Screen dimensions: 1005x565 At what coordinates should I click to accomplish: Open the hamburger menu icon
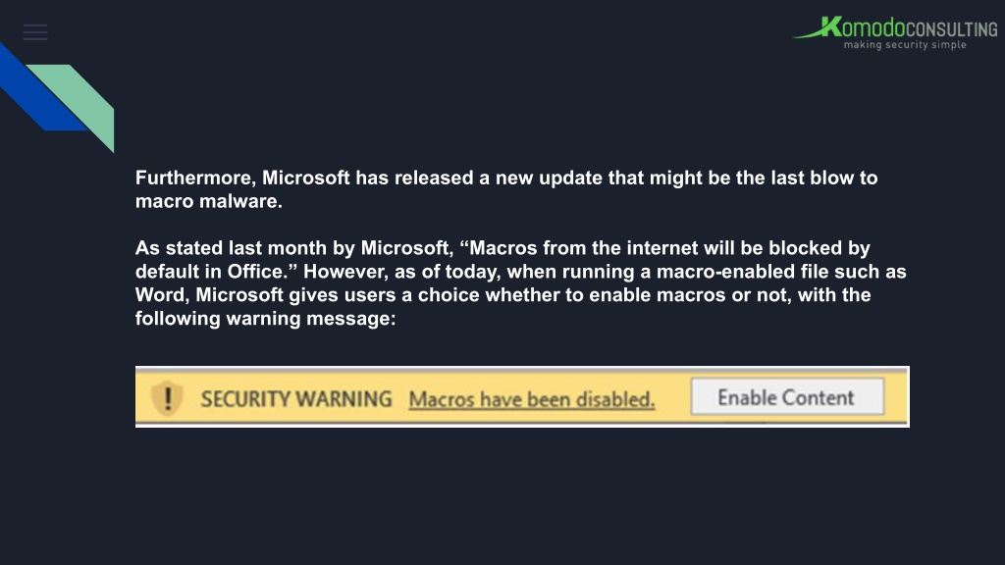[x=35, y=32]
